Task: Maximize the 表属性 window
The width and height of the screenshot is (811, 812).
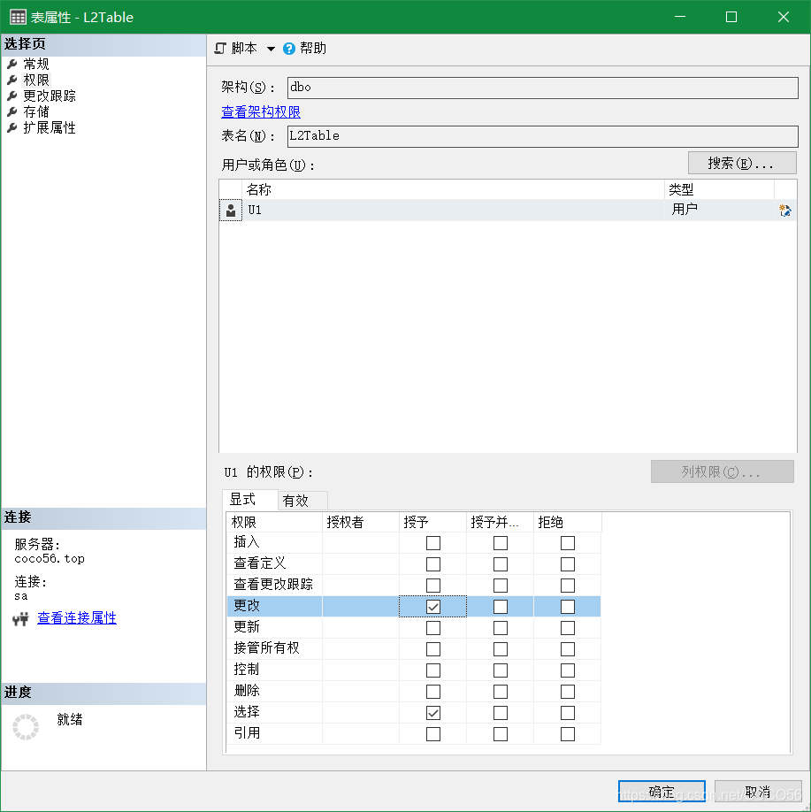Action: (x=731, y=17)
